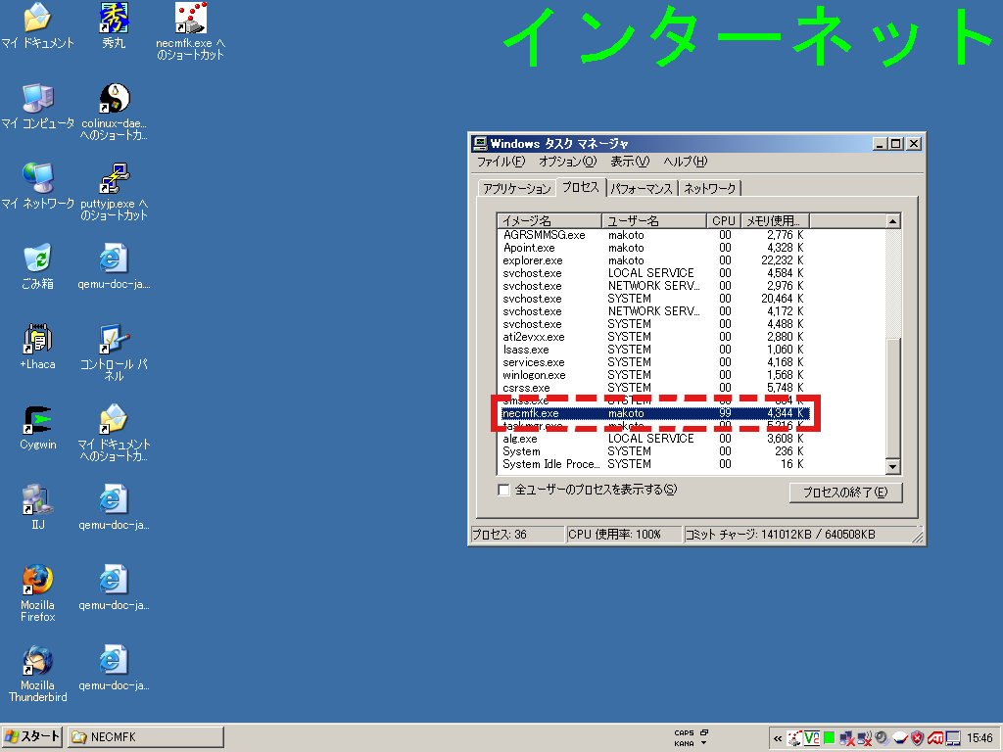Select the explorer.exe process row
Viewport: 1003px width, 752px height.
(x=652, y=260)
